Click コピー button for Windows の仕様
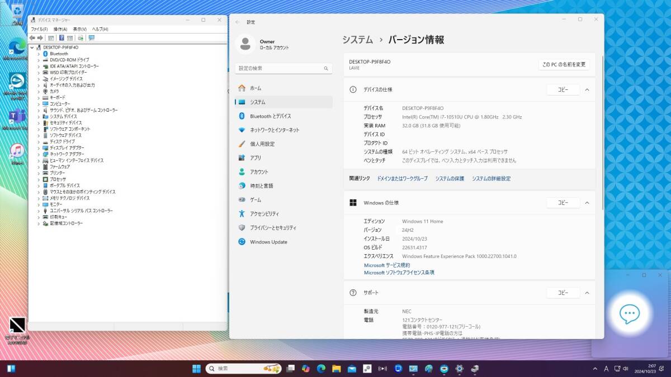 pyautogui.click(x=563, y=203)
